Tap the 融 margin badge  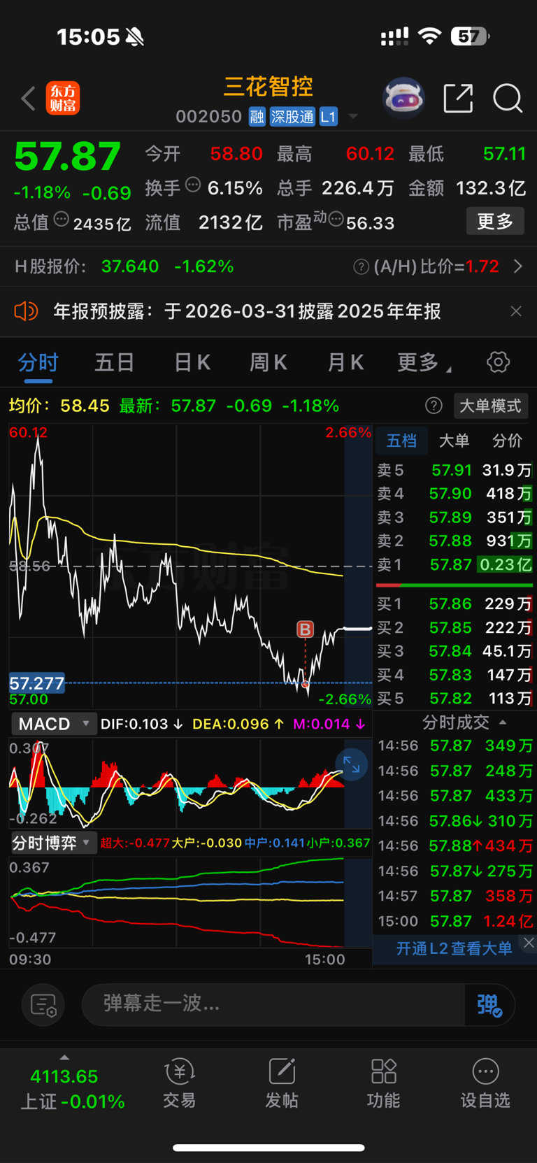(x=257, y=117)
